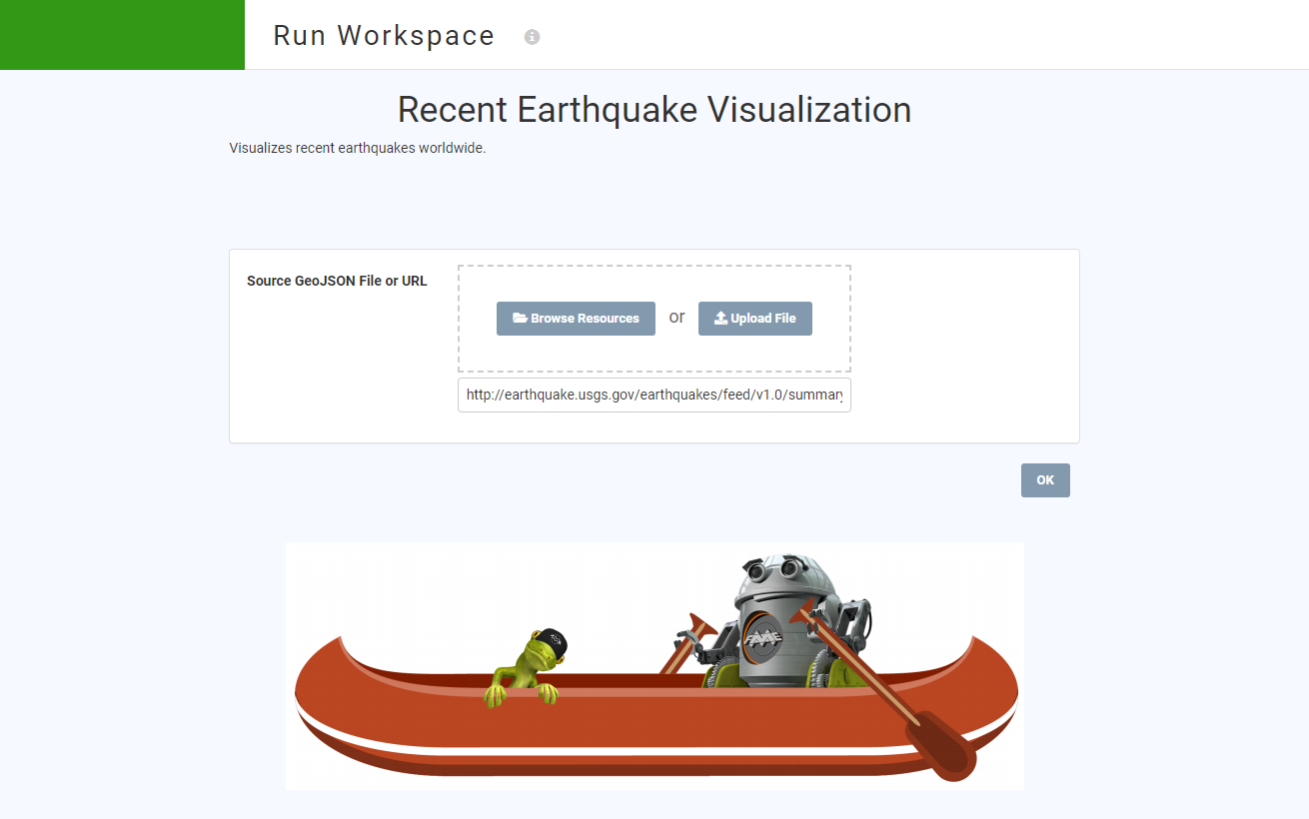
Task: Click the canoe robot illustration
Action: [x=654, y=666]
